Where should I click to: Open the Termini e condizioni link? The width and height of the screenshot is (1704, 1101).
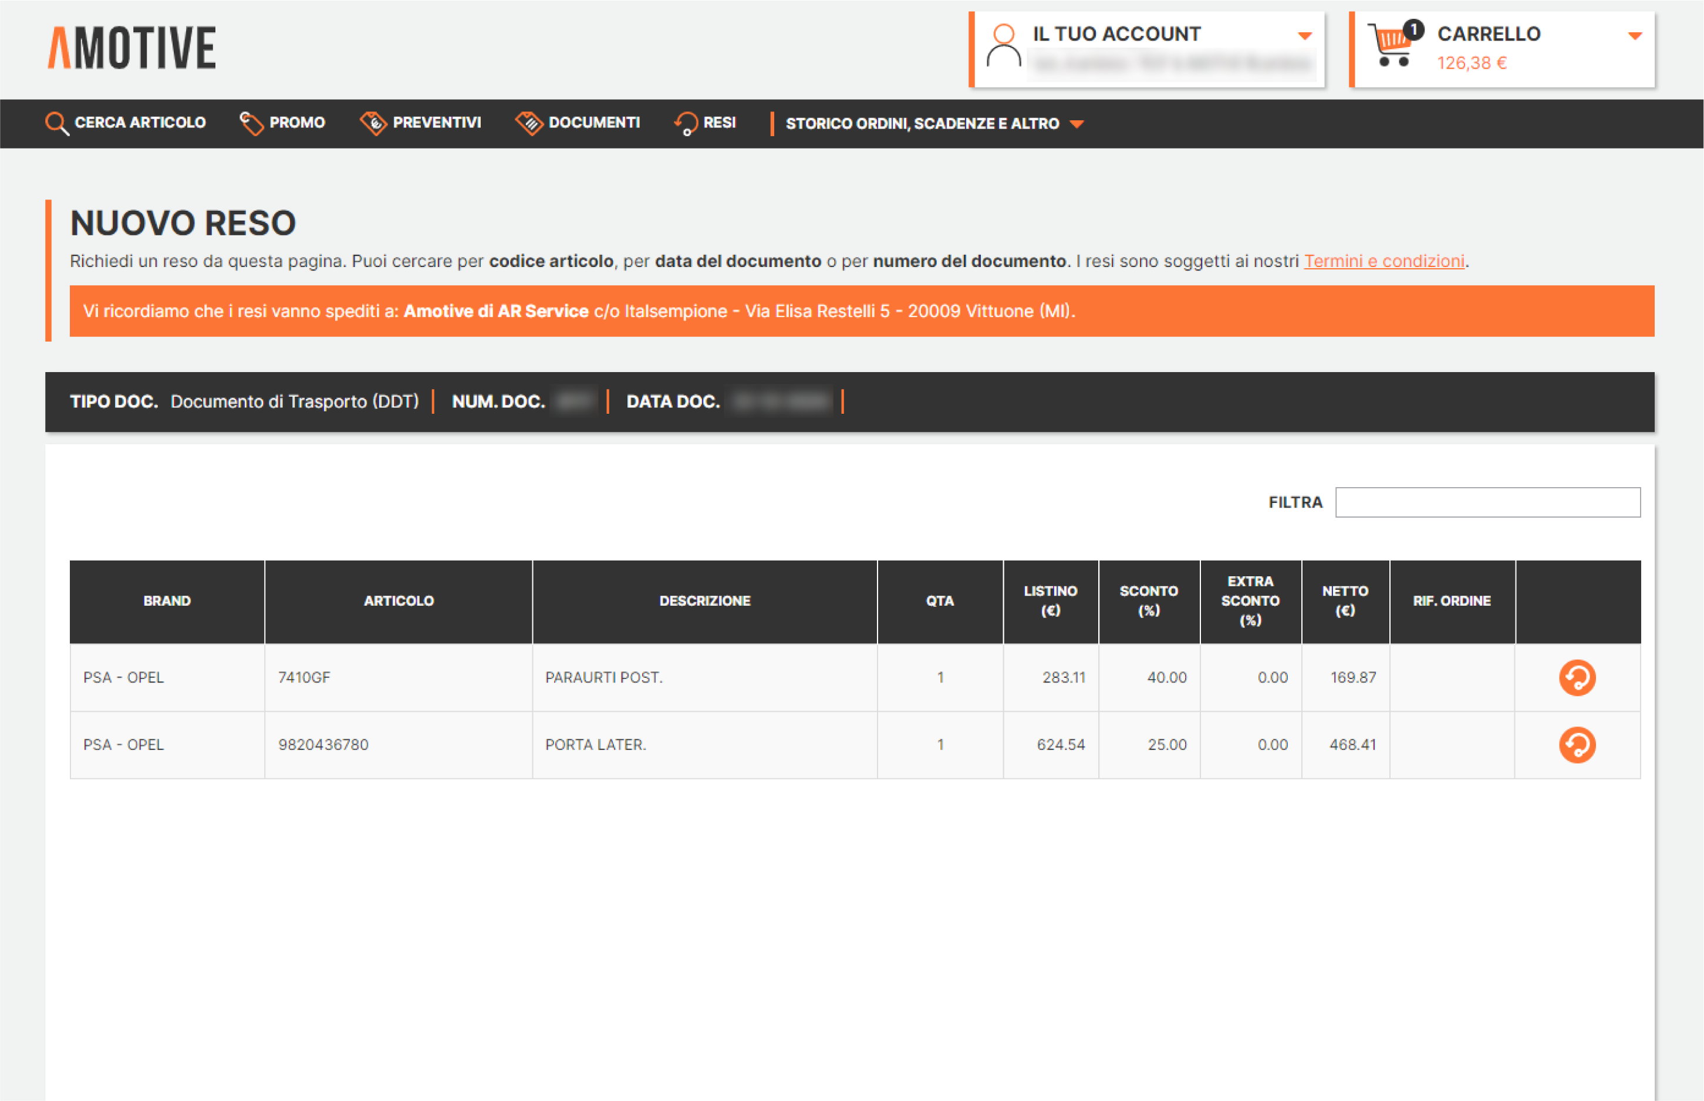tap(1384, 261)
